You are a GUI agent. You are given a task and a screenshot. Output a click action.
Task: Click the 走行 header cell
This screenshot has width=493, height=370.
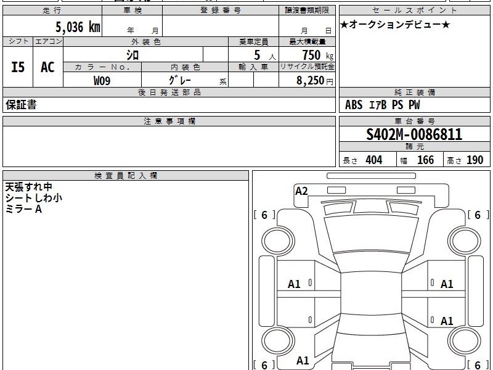52,10
